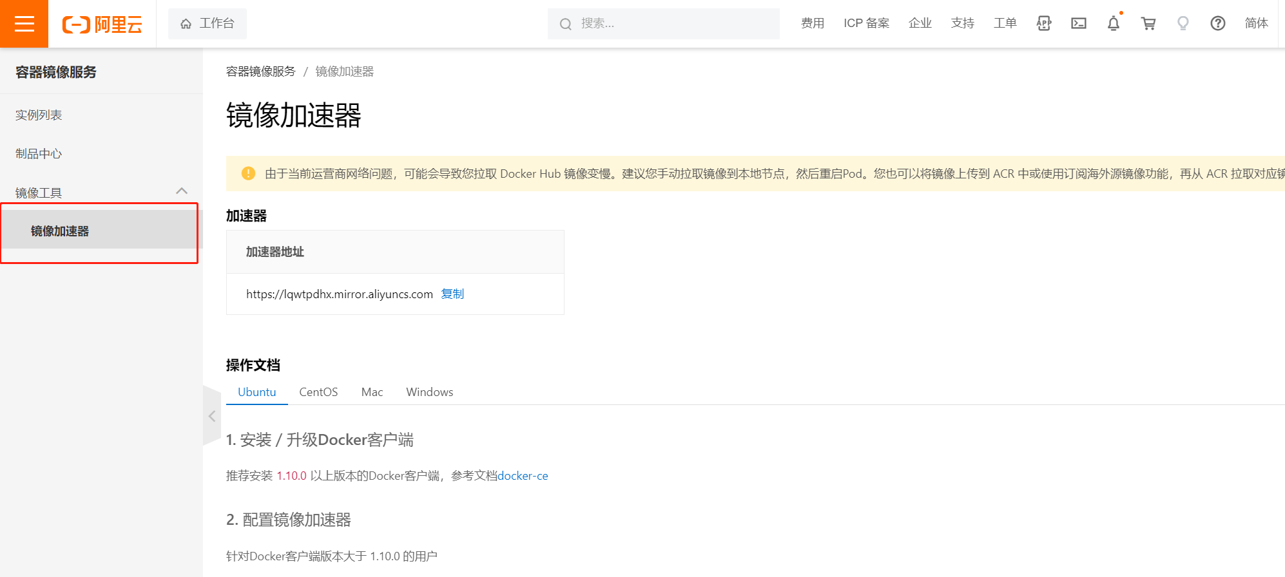Click 容器镜像服务 breadcrumb link

click(x=260, y=71)
